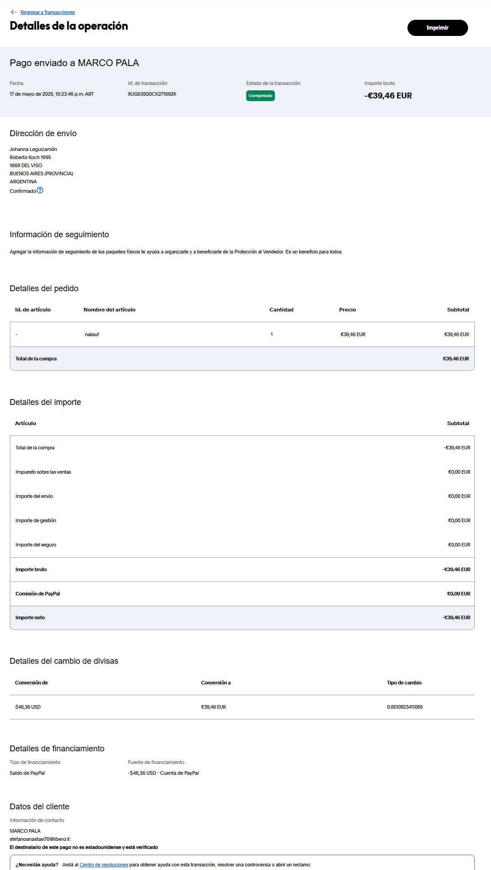This screenshot has height=870, width=491.
Task: Click the Saldo de PayPal funding type
Action: click(27, 773)
